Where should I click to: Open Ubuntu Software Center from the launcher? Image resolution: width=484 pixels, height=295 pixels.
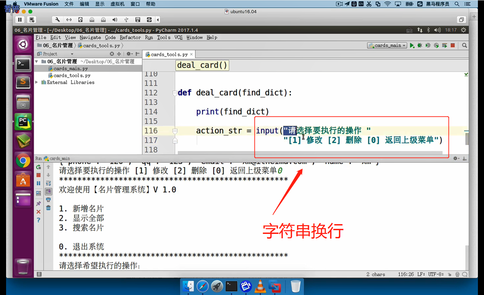(23, 180)
